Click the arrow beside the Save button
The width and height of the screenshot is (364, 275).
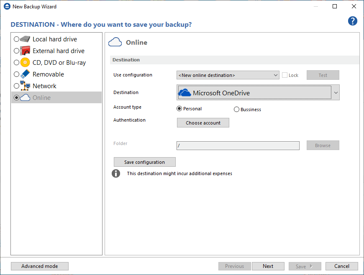[x=311, y=266]
